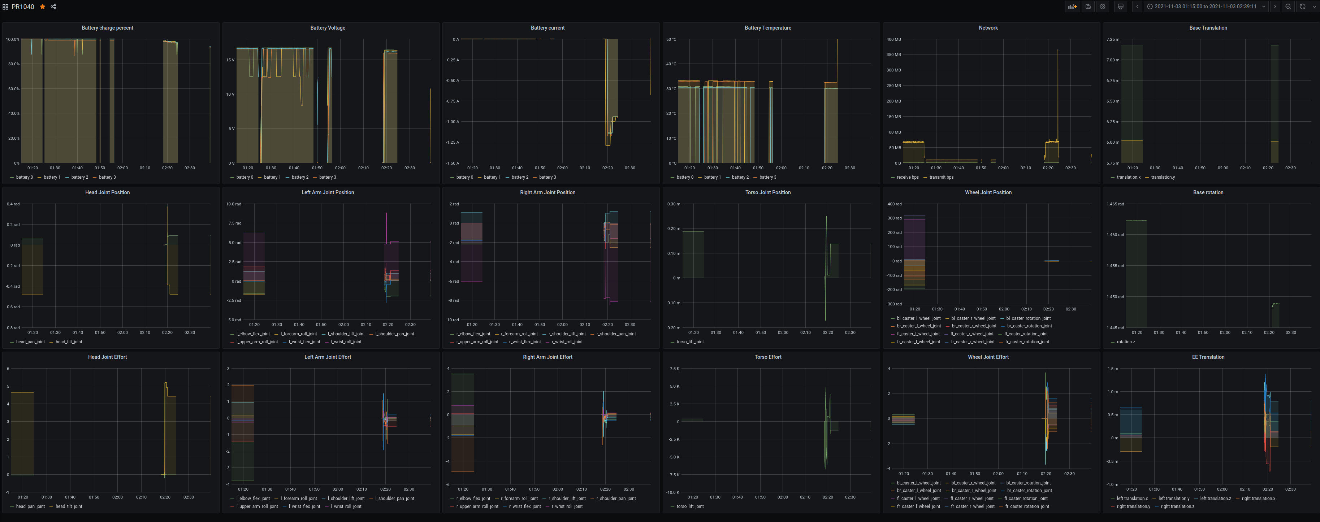Viewport: 1320px width, 522px height.
Task: Shift time range backwards
Action: click(1137, 6)
